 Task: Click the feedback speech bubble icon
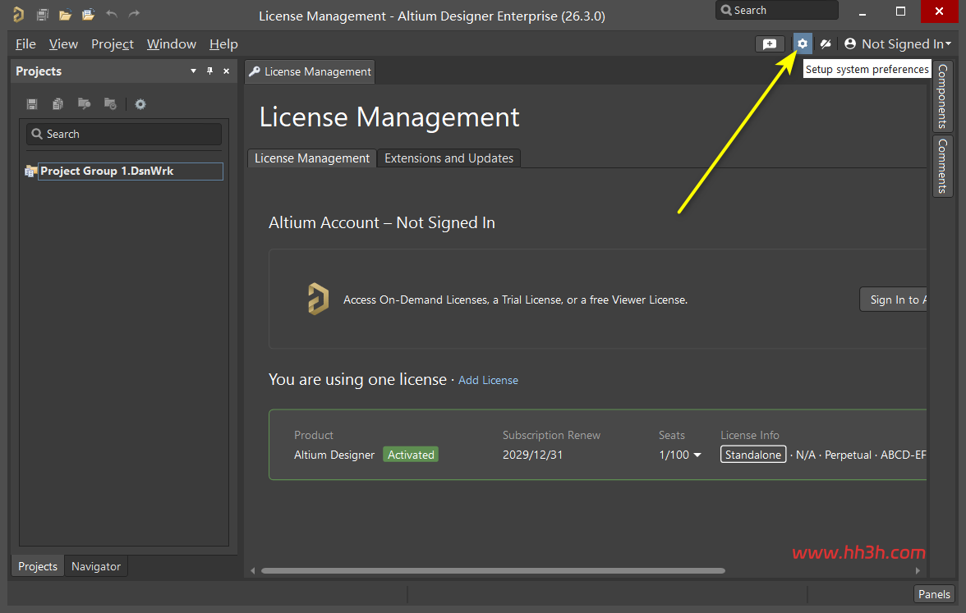(x=770, y=43)
